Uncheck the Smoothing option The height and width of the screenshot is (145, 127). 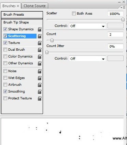(5, 91)
